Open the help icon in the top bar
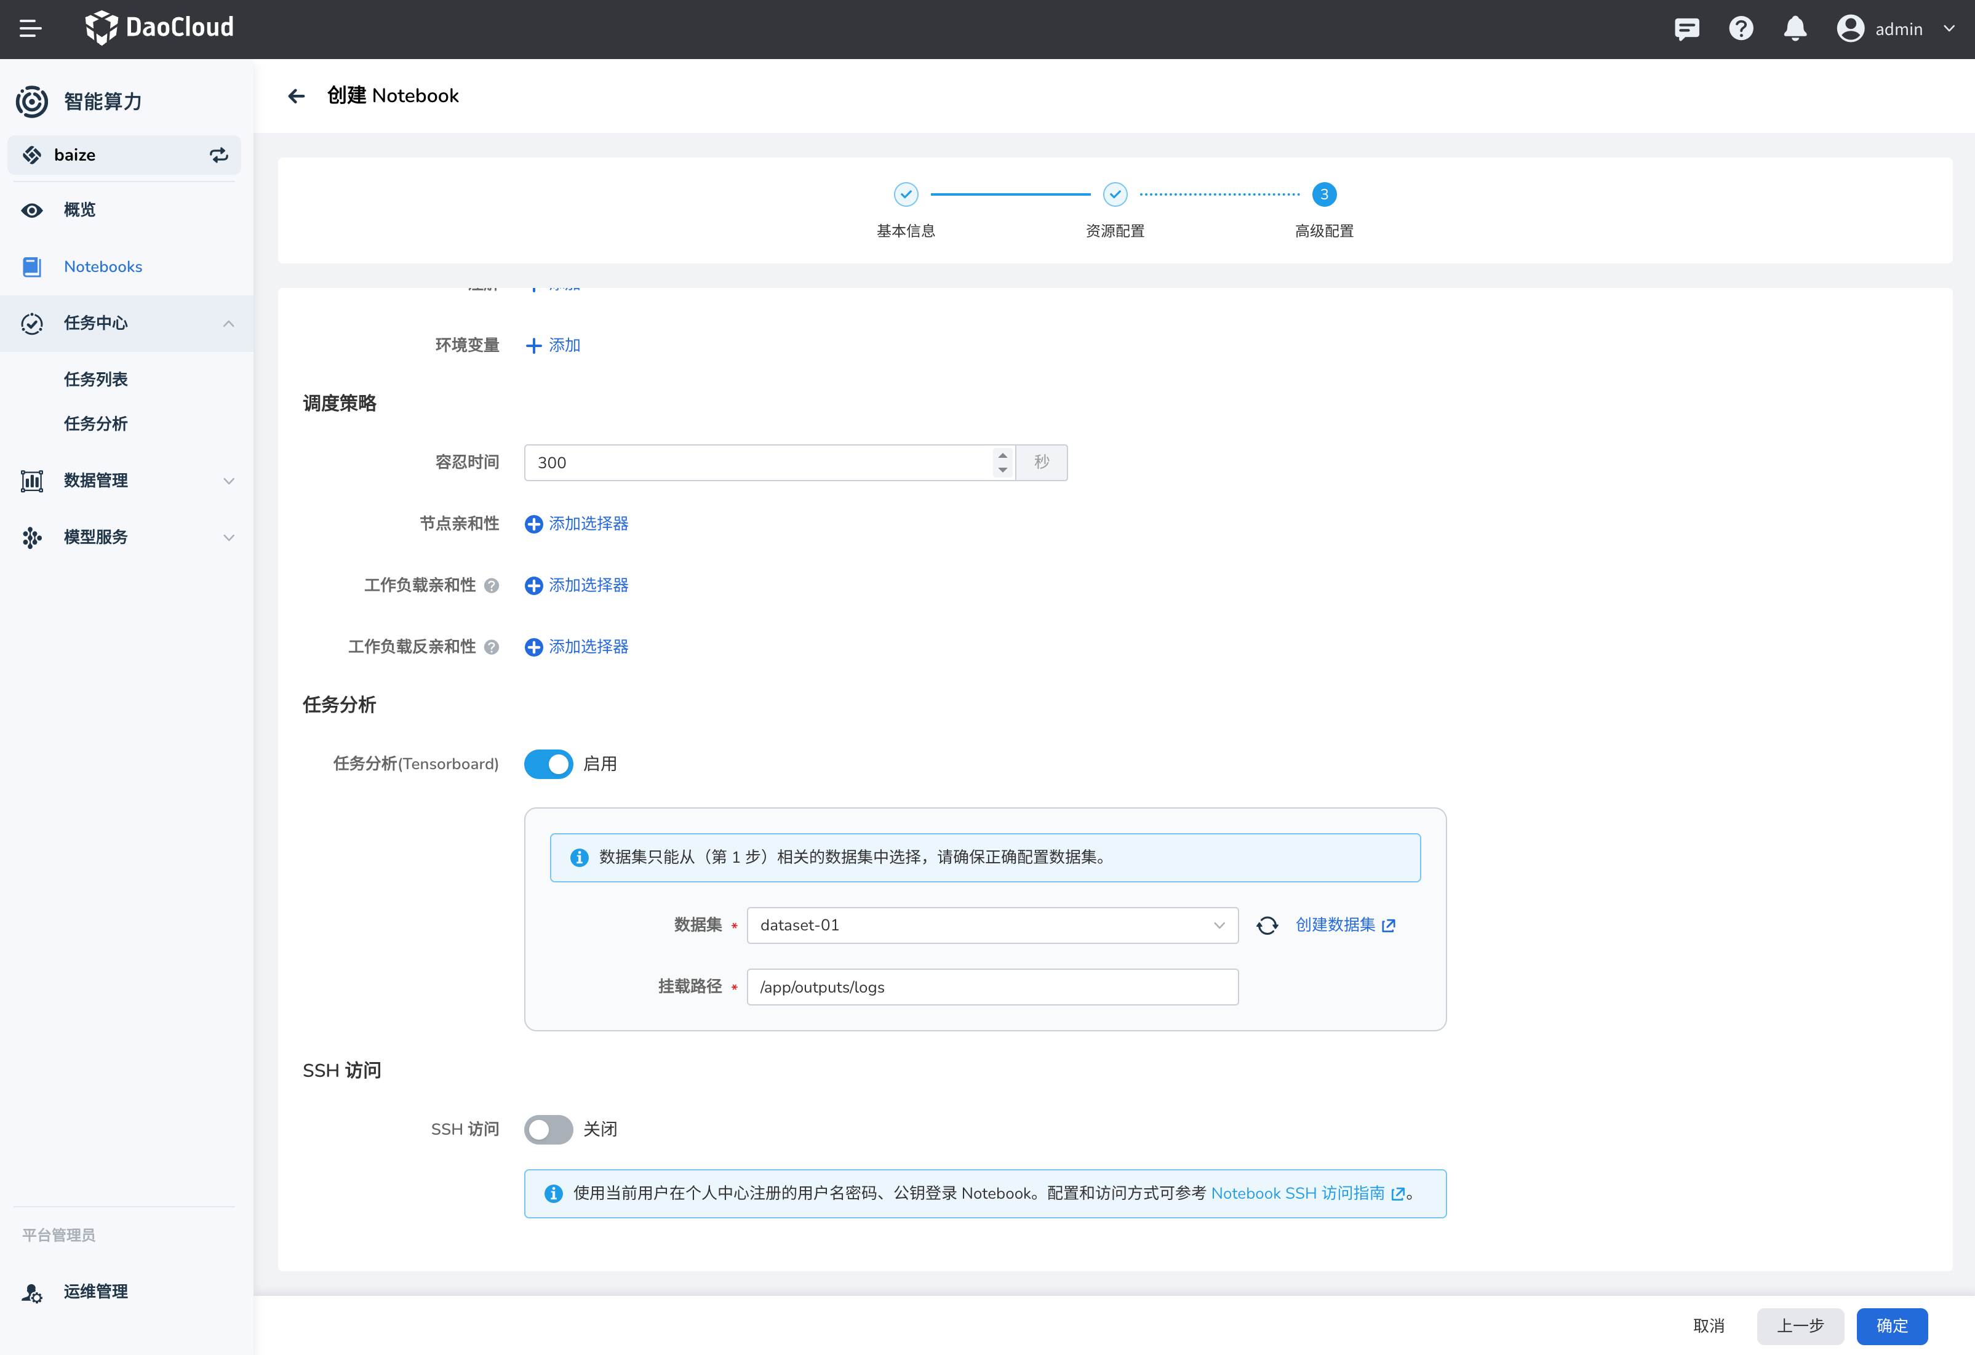The image size is (1975, 1355). pyautogui.click(x=1741, y=28)
